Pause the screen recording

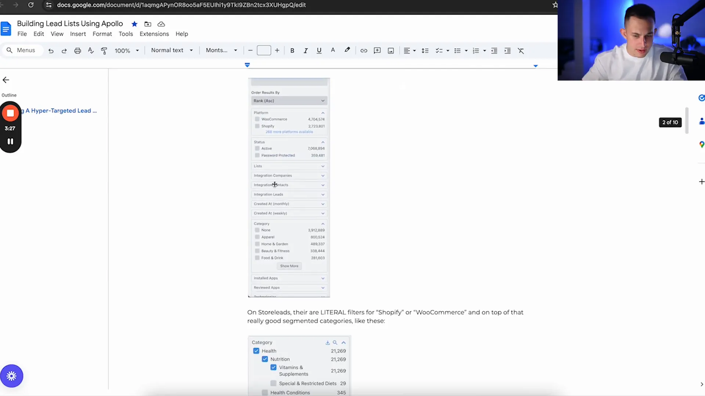point(10,141)
